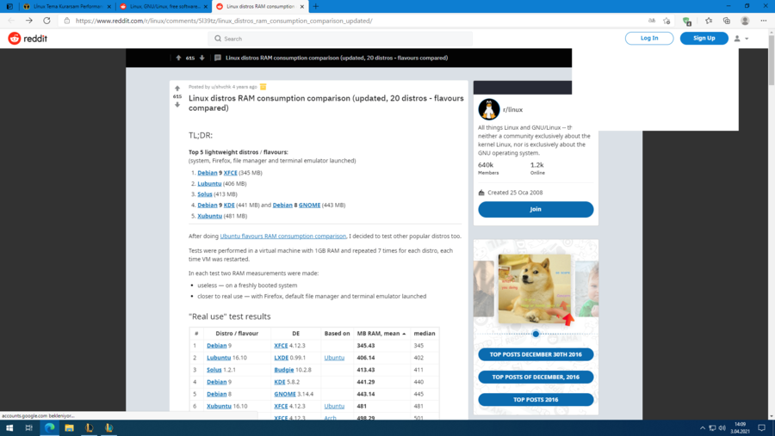Show hidden system tray icons
This screenshot has width=775, height=436.
click(x=703, y=427)
